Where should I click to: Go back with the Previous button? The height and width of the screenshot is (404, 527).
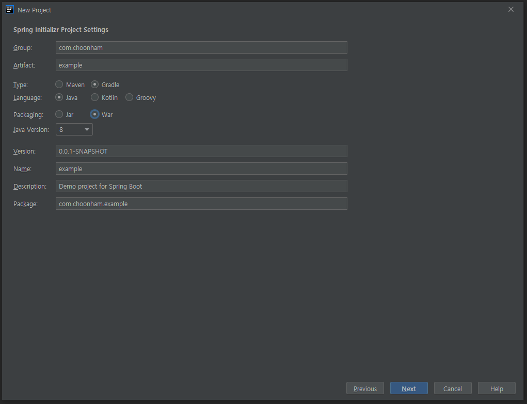[365, 389]
